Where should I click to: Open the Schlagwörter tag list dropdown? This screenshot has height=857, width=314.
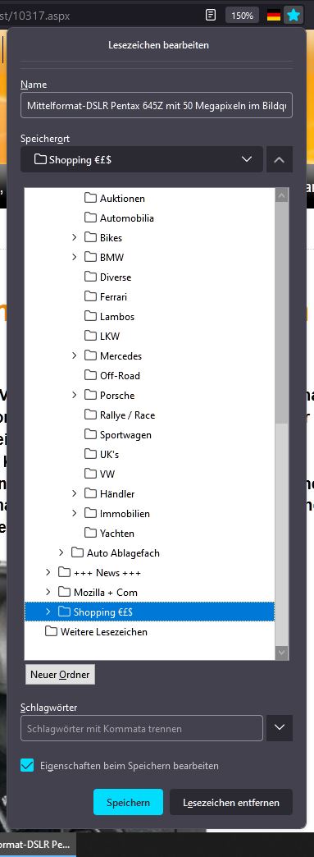(x=279, y=728)
